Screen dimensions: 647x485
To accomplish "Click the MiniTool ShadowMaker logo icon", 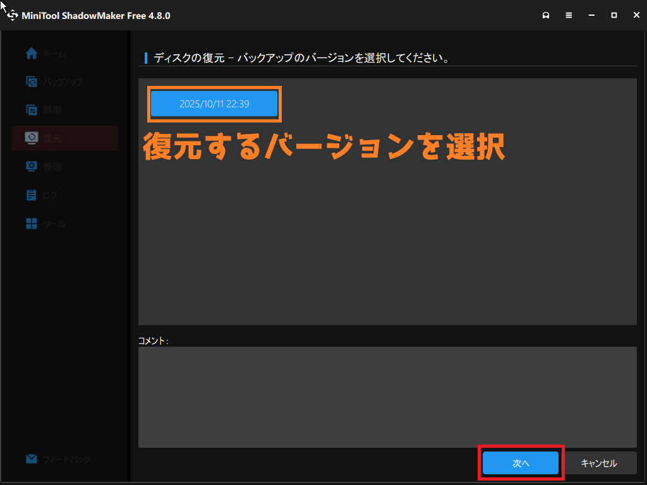I will click(x=13, y=15).
